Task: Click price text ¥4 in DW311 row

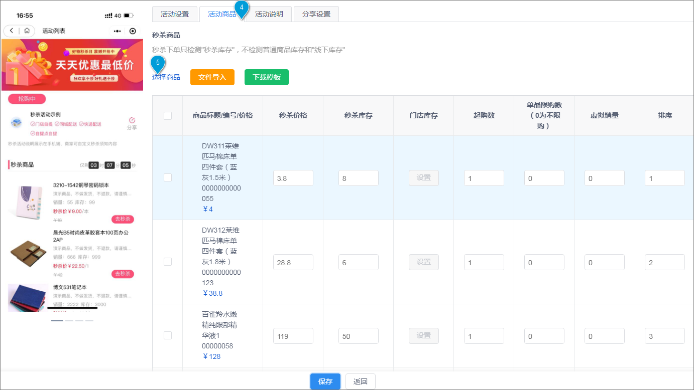Action: (208, 209)
